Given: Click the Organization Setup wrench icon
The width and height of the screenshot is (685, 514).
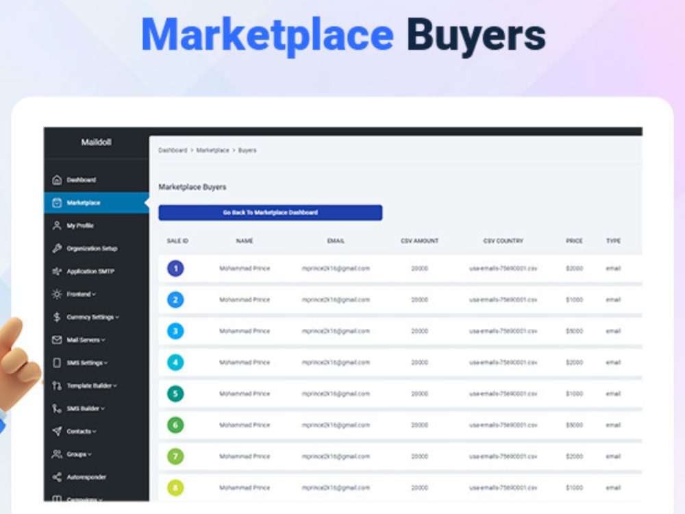Looking at the screenshot, I should (x=57, y=248).
